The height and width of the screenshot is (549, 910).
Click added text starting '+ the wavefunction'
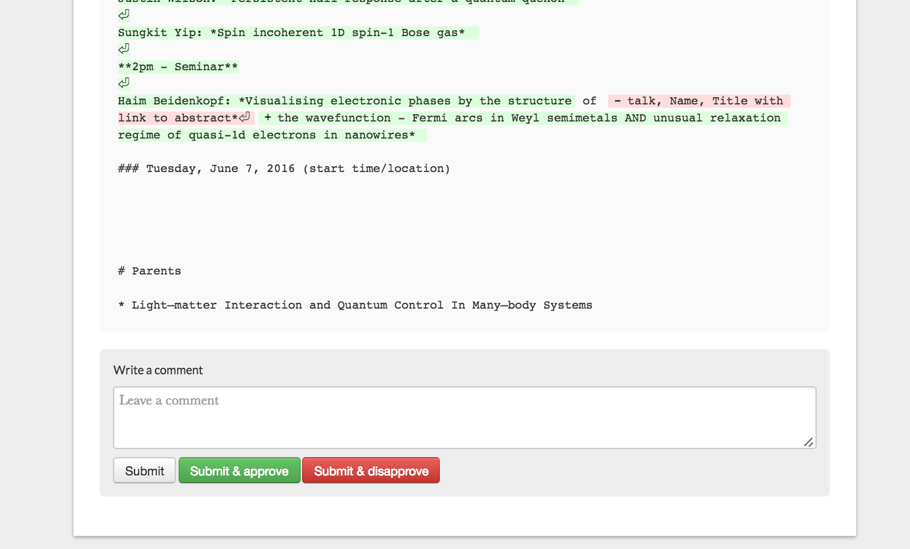(x=522, y=118)
